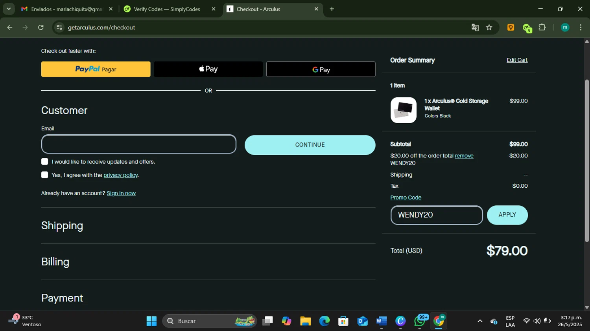Open the Chrome profile avatar
This screenshot has width=590, height=331.
click(x=565, y=27)
